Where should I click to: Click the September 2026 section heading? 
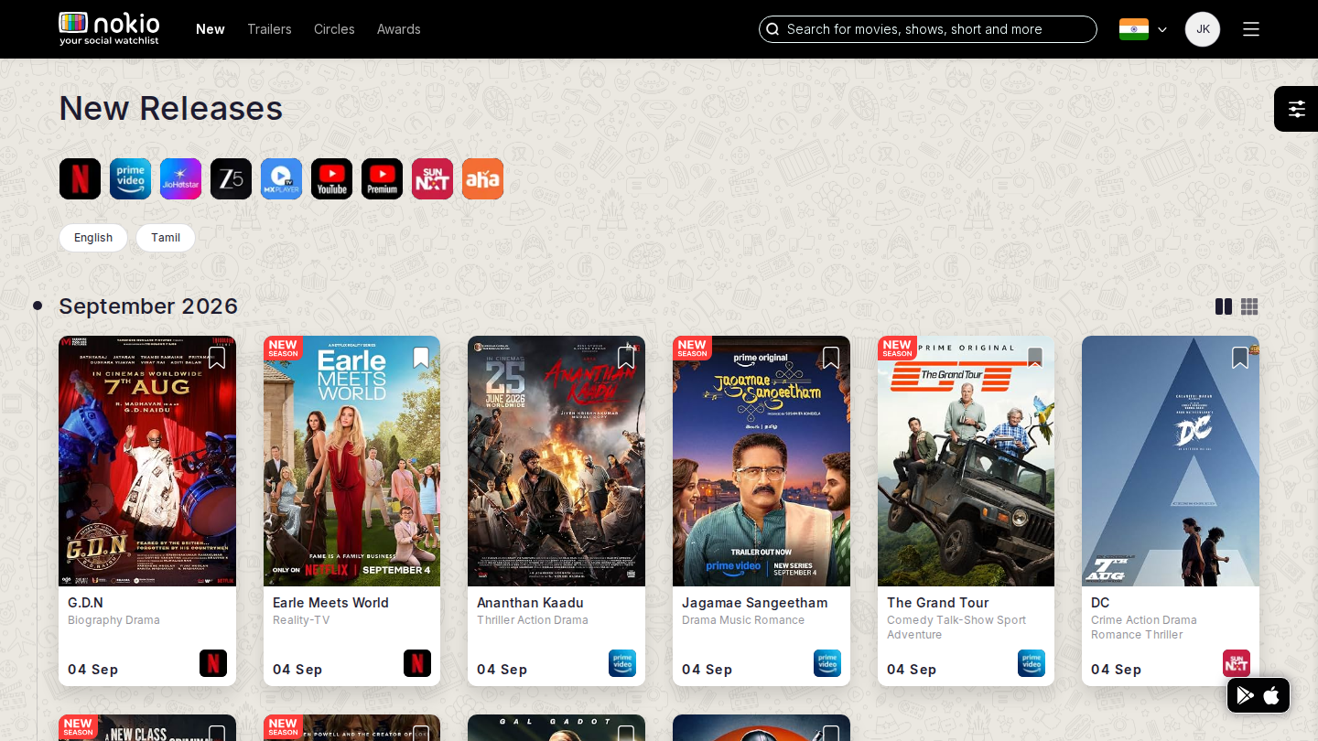(148, 306)
